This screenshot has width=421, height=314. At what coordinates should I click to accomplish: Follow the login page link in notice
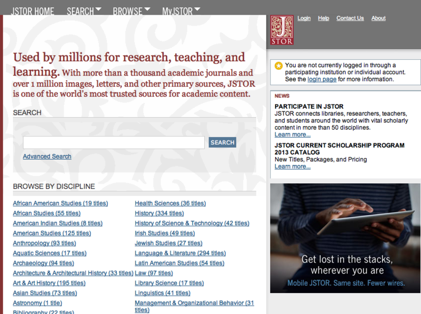(x=322, y=79)
